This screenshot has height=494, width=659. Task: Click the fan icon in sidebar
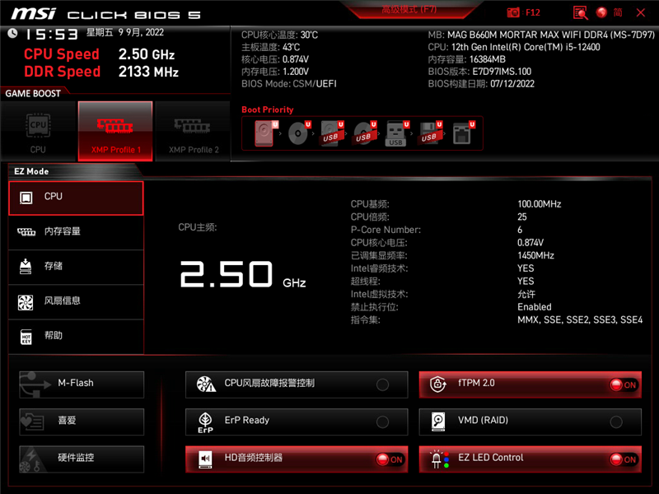click(x=26, y=302)
